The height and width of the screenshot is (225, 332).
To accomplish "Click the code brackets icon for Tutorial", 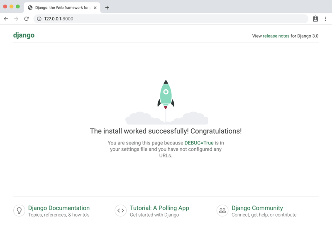I will pos(121,210).
